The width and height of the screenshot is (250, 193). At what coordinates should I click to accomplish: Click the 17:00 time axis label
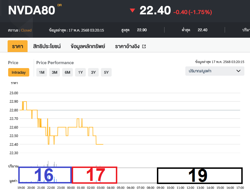pos(240,188)
